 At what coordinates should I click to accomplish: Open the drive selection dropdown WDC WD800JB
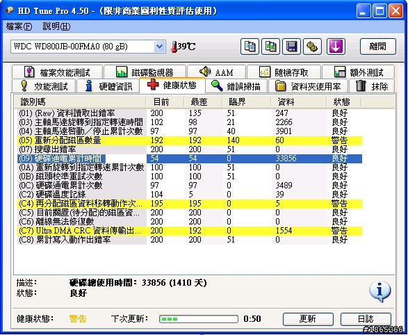(x=88, y=47)
